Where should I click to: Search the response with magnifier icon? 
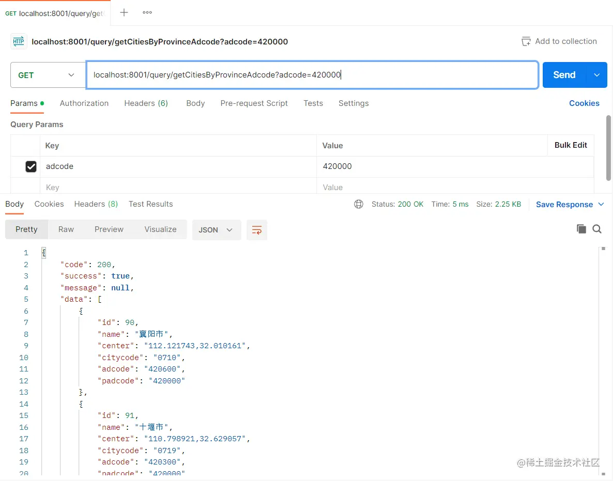point(597,229)
